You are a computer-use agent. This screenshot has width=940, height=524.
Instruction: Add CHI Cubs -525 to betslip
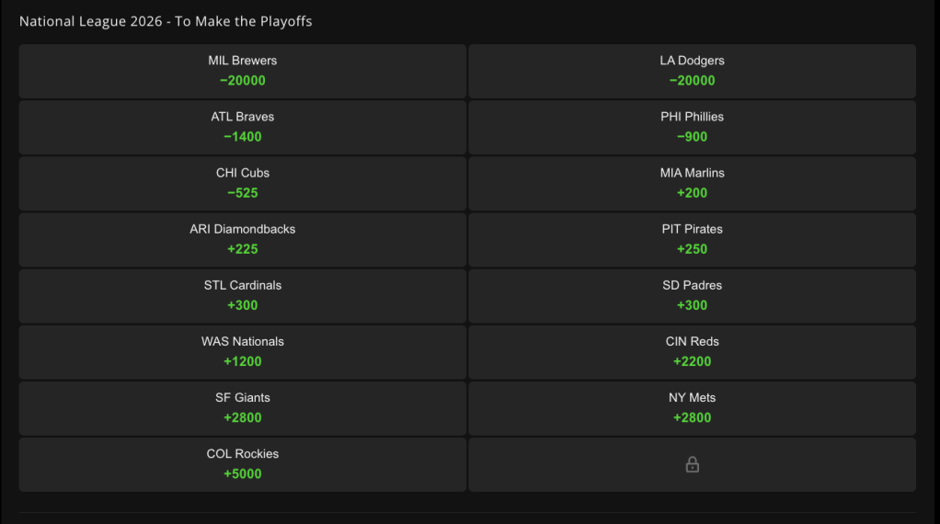[242, 184]
